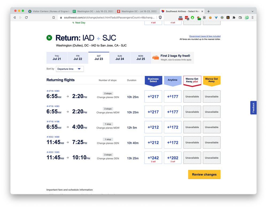Select +$217 Business Select for the DEN 6:55 AM flight
Viewport: 267px width, 208px height.
coord(153,97)
